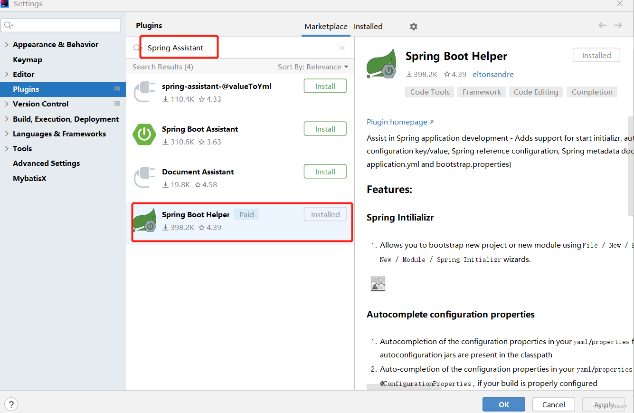Focus the settings search field
Screen dimensions: 634x413
[61, 25]
